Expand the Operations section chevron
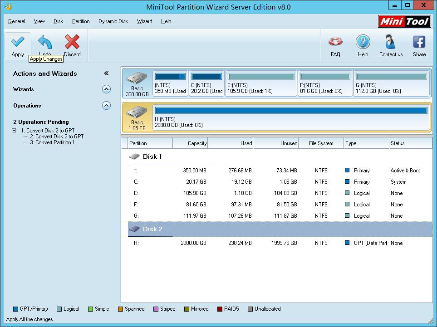 click(106, 105)
